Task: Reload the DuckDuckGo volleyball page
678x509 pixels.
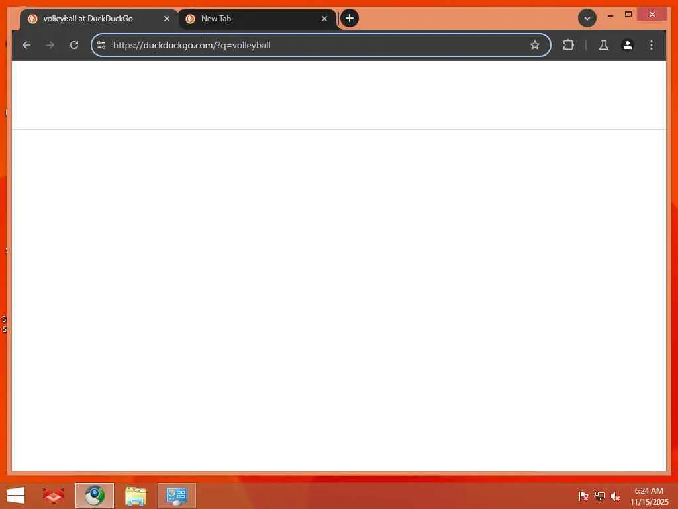Action: [x=74, y=45]
